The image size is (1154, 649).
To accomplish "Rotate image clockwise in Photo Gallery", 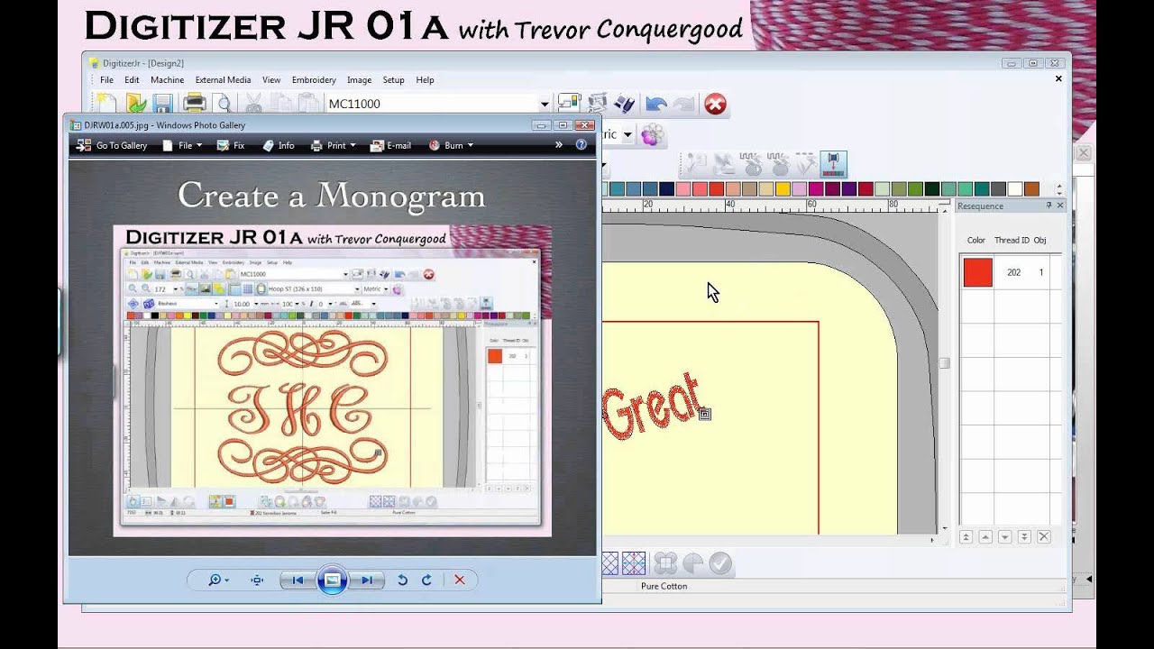I will [x=426, y=580].
